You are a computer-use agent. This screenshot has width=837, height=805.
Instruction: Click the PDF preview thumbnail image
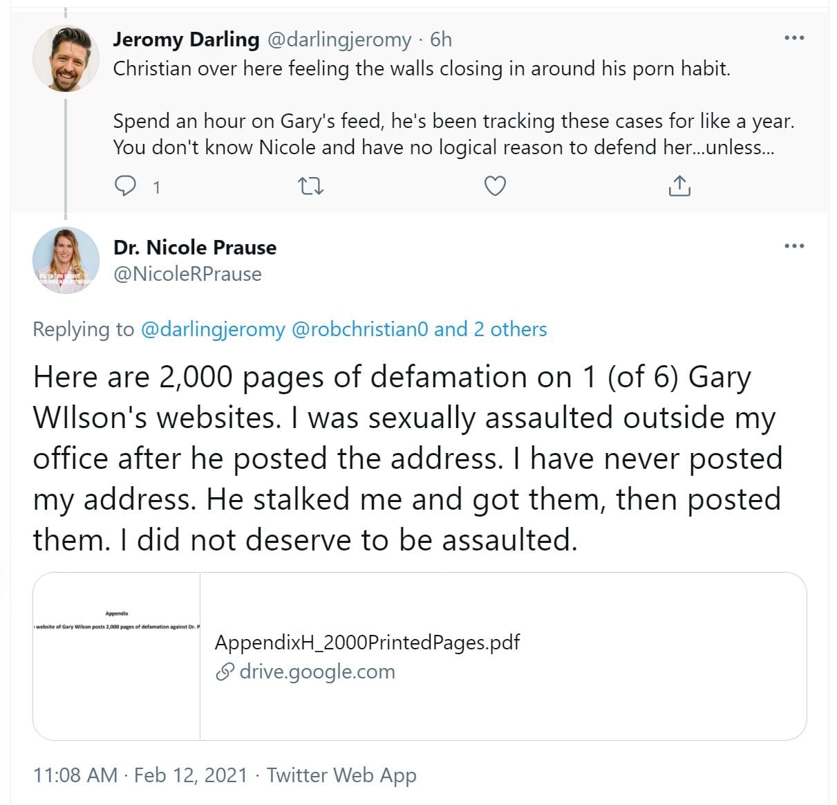coord(117,656)
